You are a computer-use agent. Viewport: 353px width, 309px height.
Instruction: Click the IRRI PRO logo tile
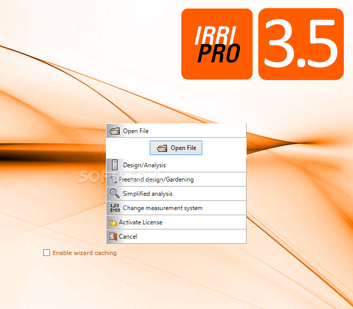pos(217,44)
